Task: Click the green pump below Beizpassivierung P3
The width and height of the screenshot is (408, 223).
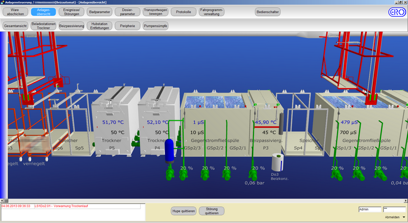Action: point(252,175)
